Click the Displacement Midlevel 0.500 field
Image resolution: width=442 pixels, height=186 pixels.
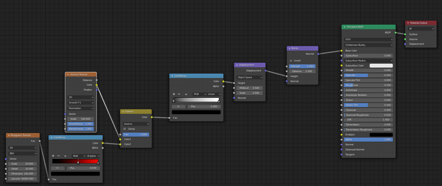click(250, 88)
